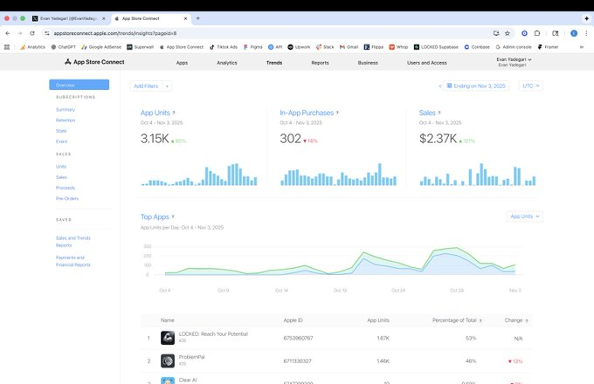
Task: Click the browser forward arrow
Action: [x=20, y=33]
